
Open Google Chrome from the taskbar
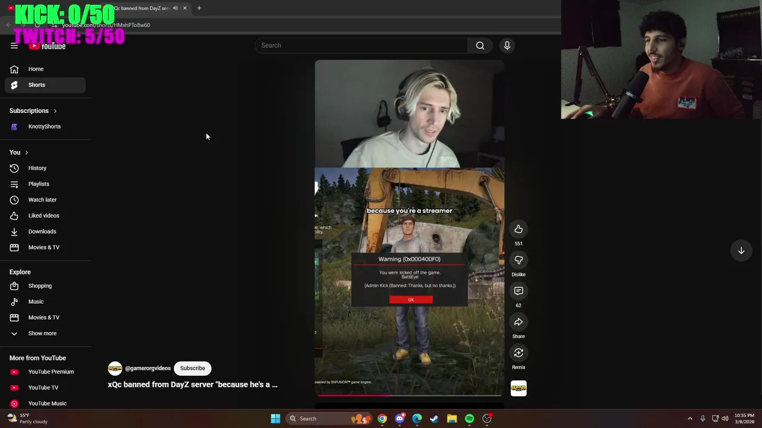pos(382,418)
